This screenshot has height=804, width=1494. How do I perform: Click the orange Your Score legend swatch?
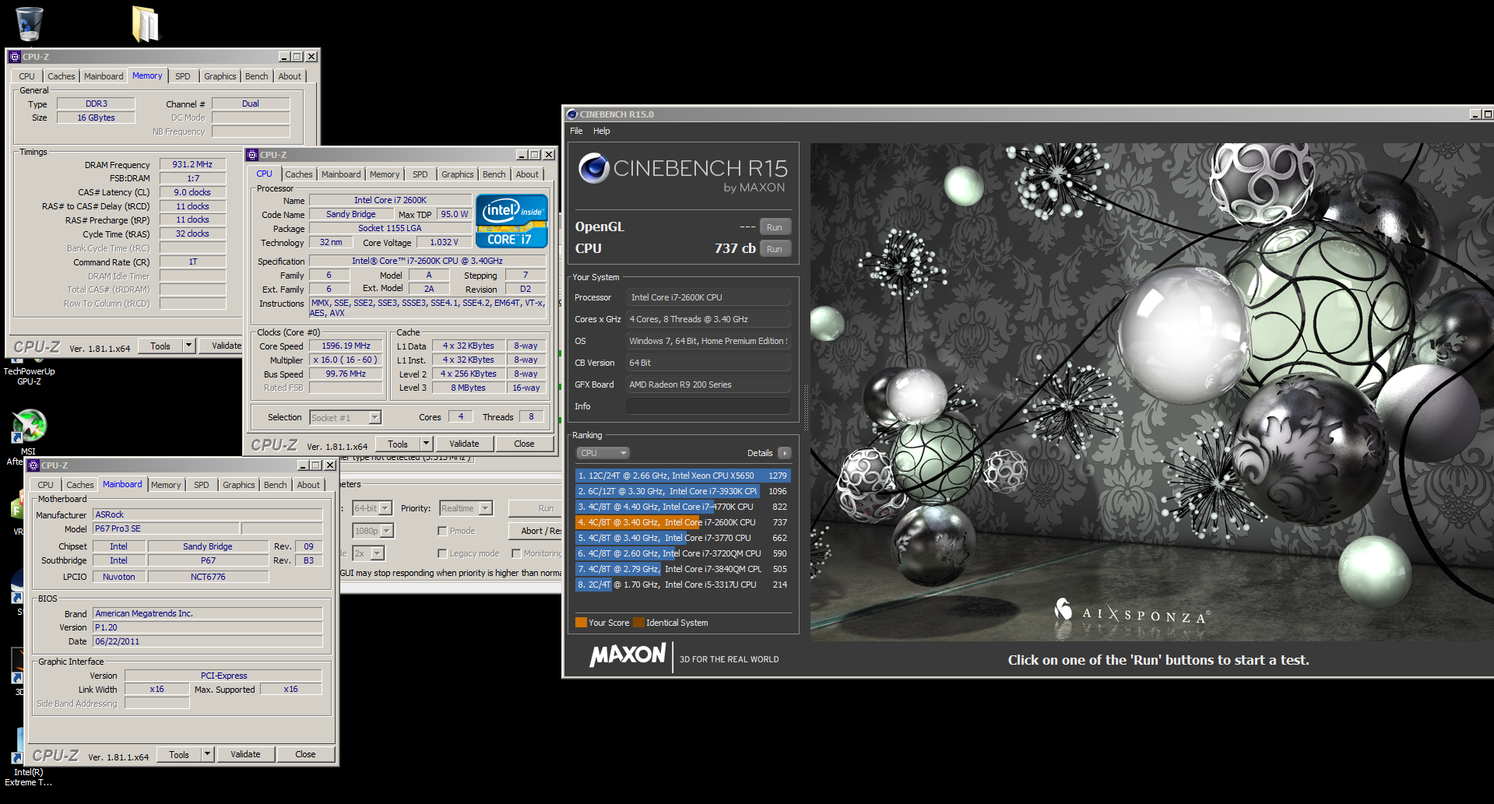581,622
